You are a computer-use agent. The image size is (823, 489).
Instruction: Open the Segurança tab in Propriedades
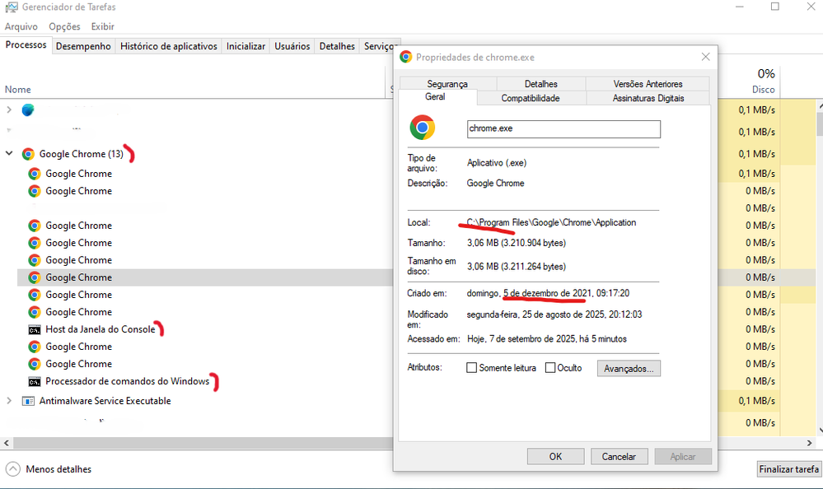coord(447,84)
